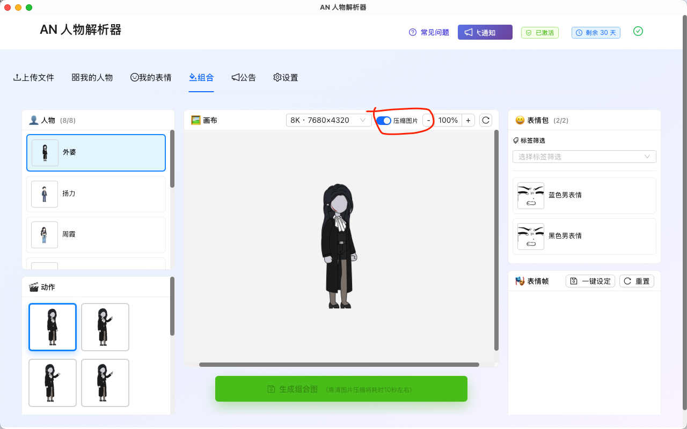This screenshot has height=429, width=687.
Task: Select the 周霞 character item
Action: pos(96,234)
